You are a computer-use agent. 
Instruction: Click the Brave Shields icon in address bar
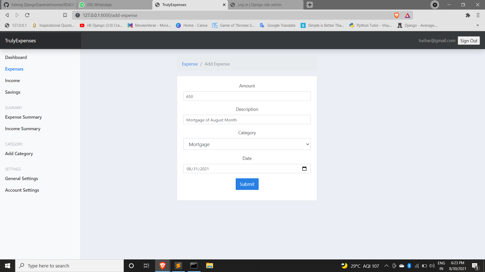[396, 15]
